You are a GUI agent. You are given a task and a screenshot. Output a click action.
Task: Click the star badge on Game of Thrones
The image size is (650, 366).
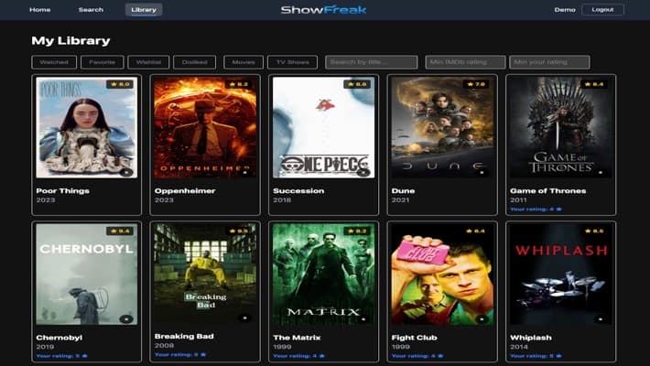pyautogui.click(x=594, y=84)
